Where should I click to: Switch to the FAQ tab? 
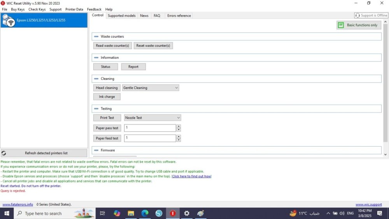[x=157, y=16]
